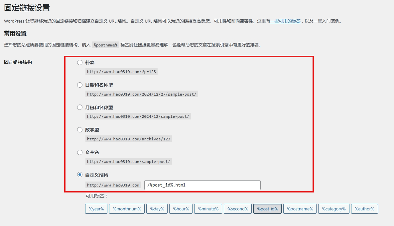This screenshot has width=394, height=226.
Task: Insert the %hour% tag
Action: pyautogui.click(x=181, y=209)
